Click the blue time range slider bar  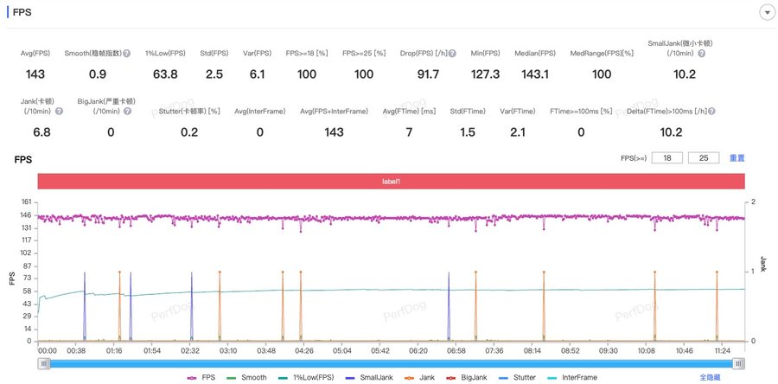pyautogui.click(x=392, y=363)
